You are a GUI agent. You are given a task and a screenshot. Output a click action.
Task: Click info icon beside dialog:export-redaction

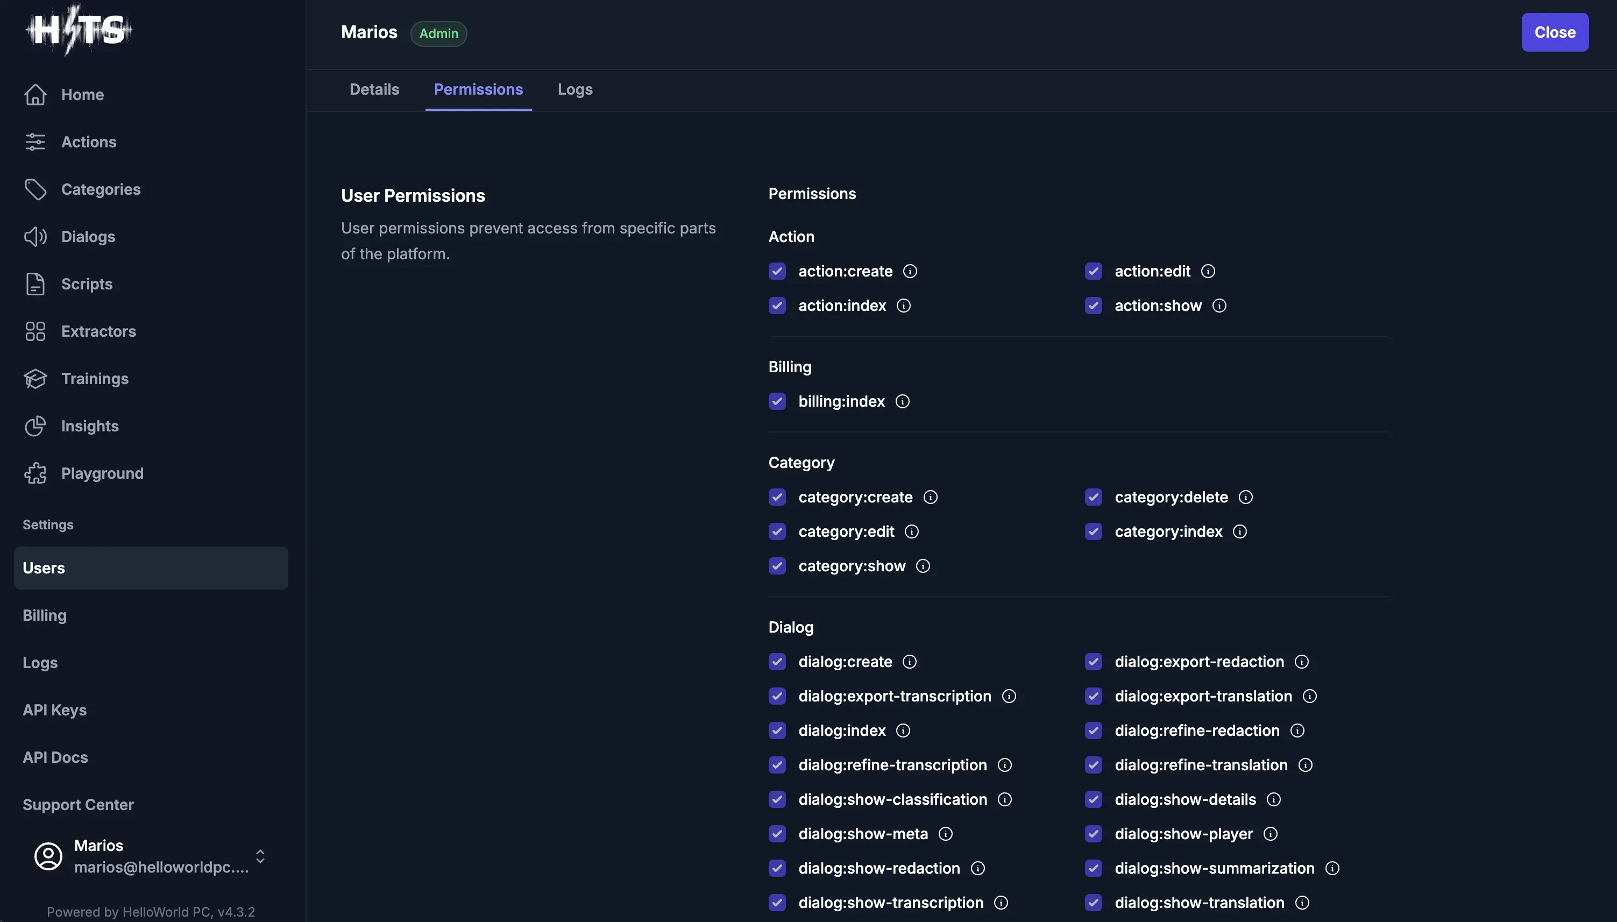click(x=1302, y=662)
